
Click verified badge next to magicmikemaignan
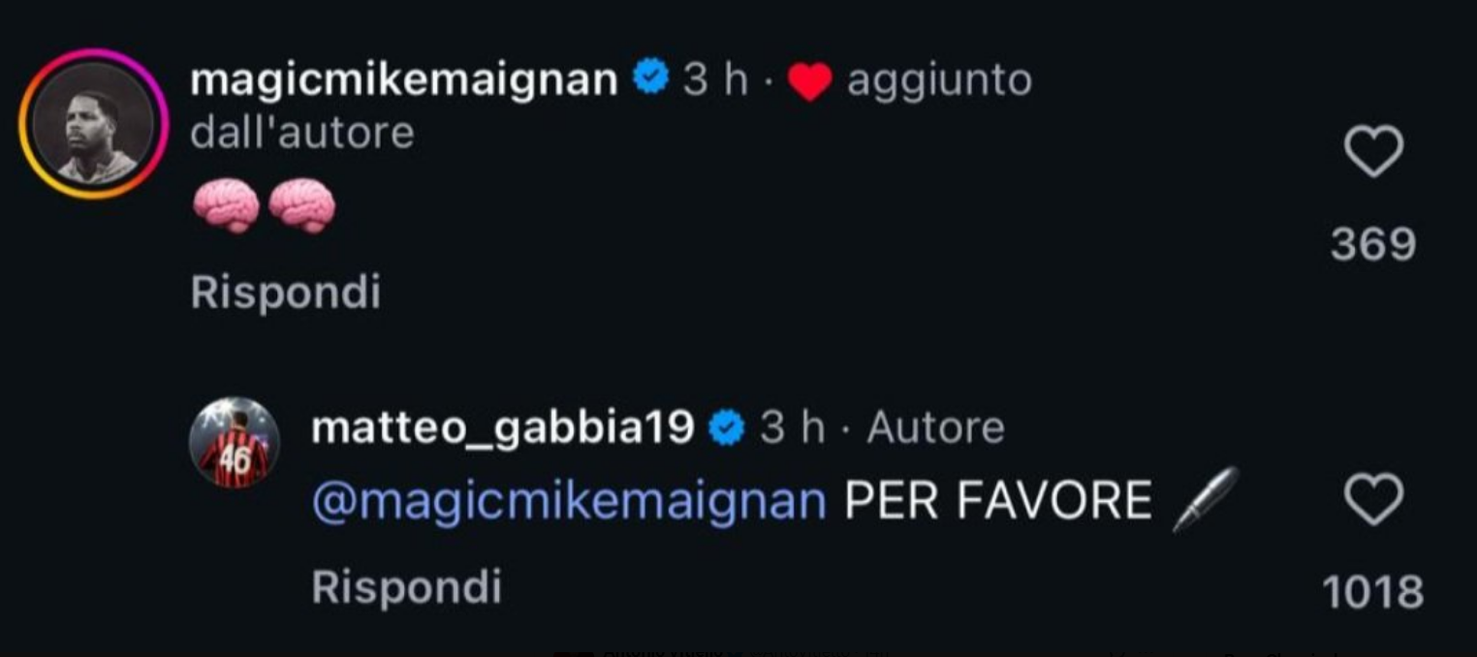pyautogui.click(x=650, y=78)
